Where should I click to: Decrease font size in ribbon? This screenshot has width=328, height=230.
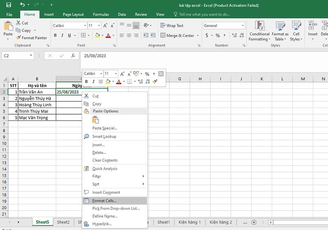click(112, 25)
